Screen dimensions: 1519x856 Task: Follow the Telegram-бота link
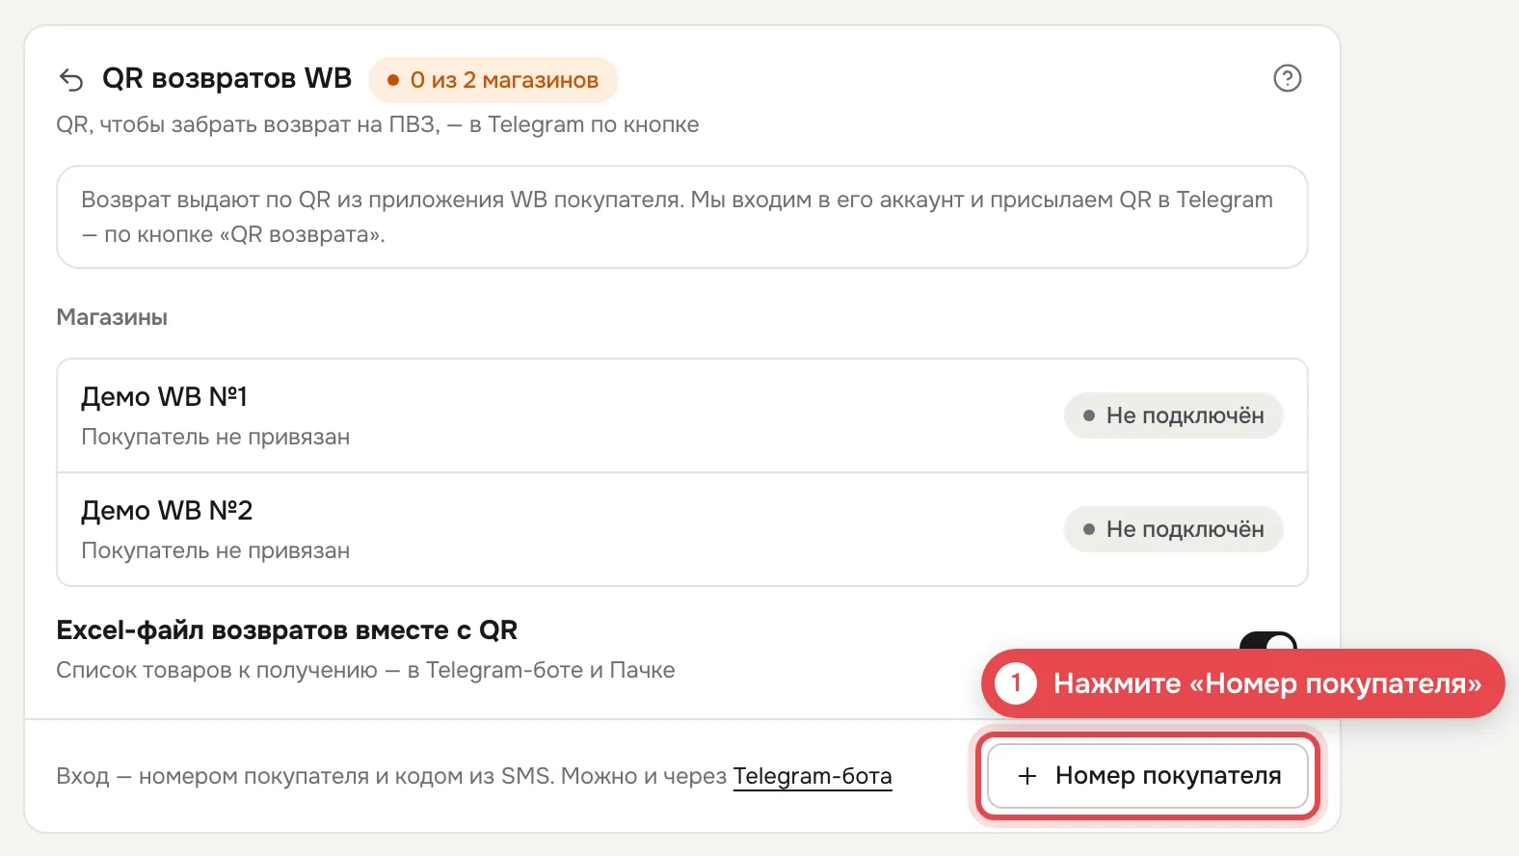813,776
